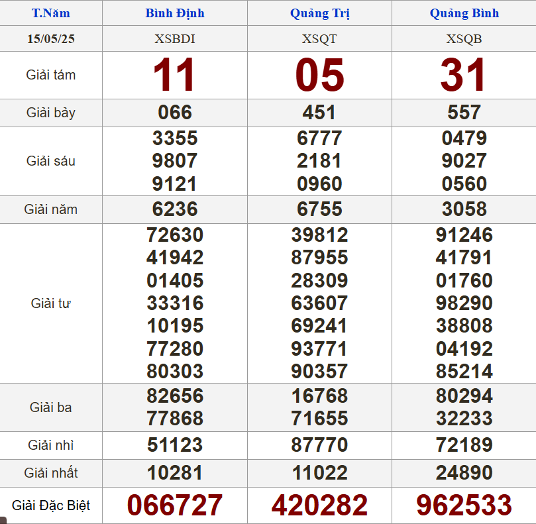The height and width of the screenshot is (524, 536).
Task: Click the Giải năm number 6236
Action: 175,209
